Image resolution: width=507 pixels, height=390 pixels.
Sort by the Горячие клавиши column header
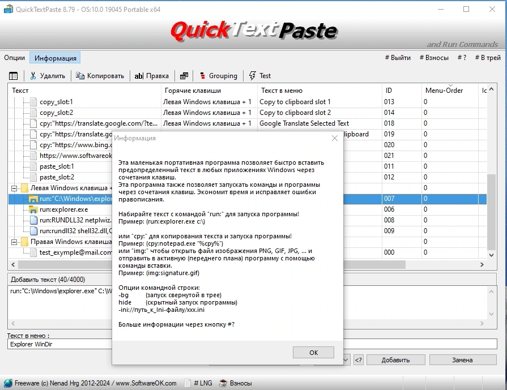pyautogui.click(x=209, y=91)
